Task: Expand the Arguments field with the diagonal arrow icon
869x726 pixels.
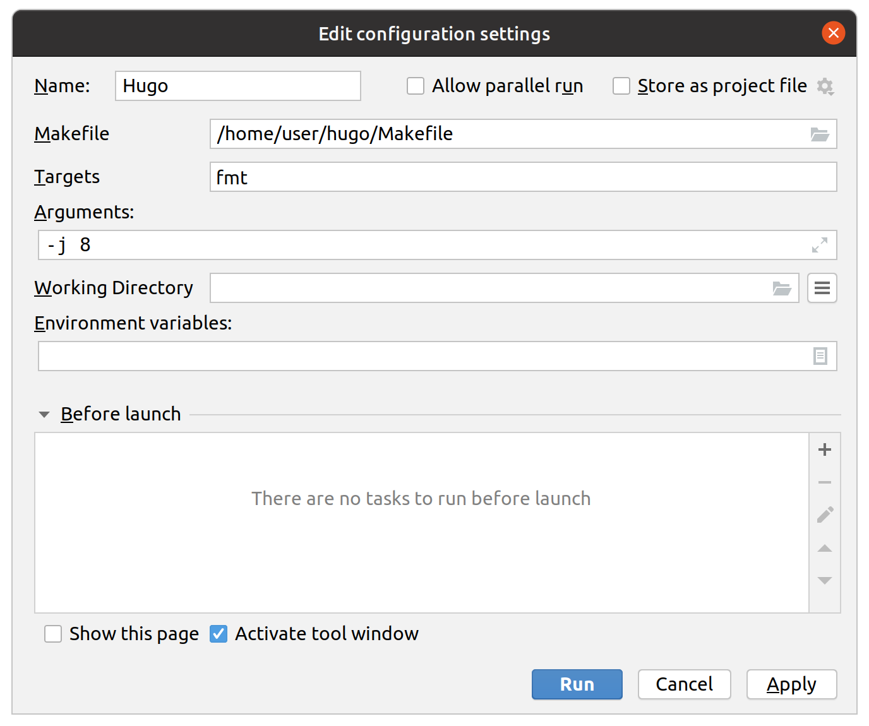Action: coord(820,245)
